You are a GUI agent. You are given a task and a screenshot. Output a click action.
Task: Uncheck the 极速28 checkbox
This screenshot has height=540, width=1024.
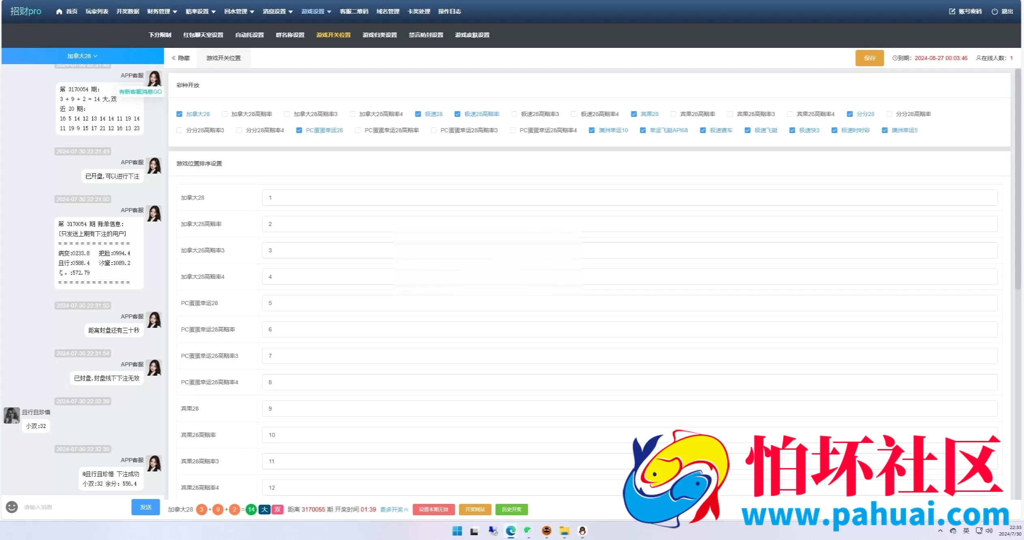418,114
